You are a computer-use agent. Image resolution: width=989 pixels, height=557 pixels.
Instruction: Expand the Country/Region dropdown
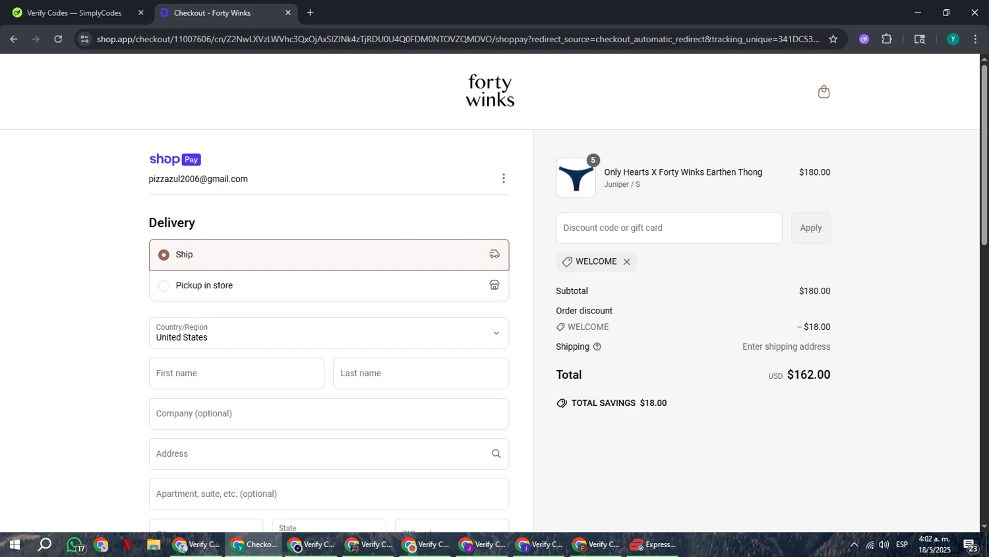coord(329,333)
